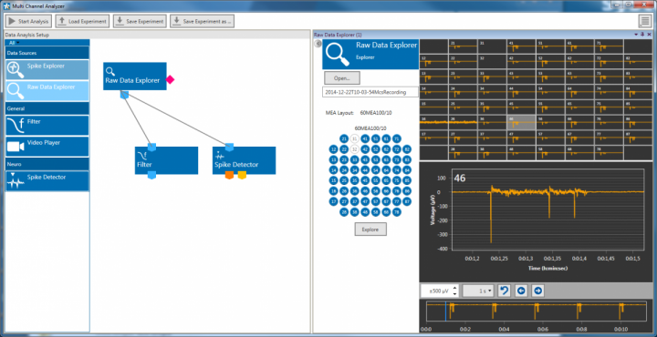Click the Save Experiment button
This screenshot has width=657, height=337.
141,21
